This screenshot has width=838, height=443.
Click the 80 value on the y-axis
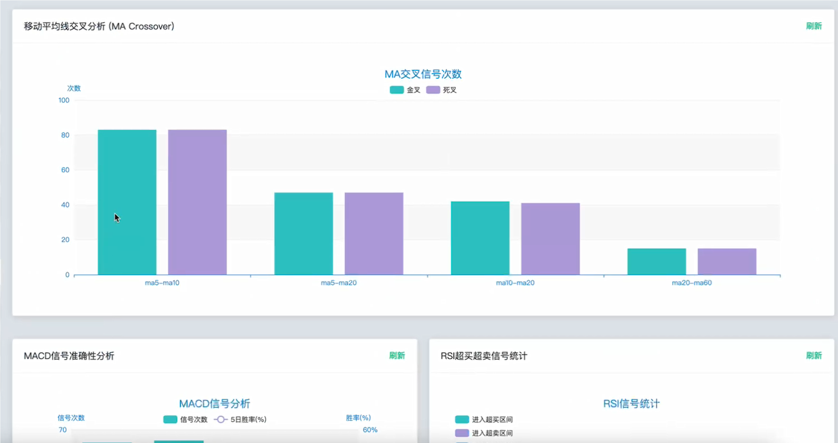coord(65,135)
